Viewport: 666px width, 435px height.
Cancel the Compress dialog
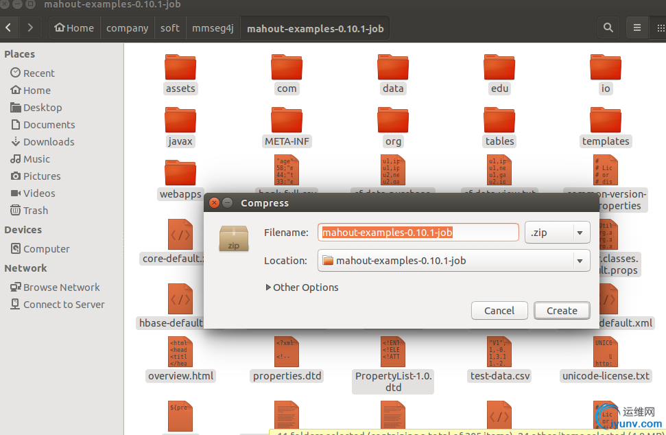[x=499, y=311]
